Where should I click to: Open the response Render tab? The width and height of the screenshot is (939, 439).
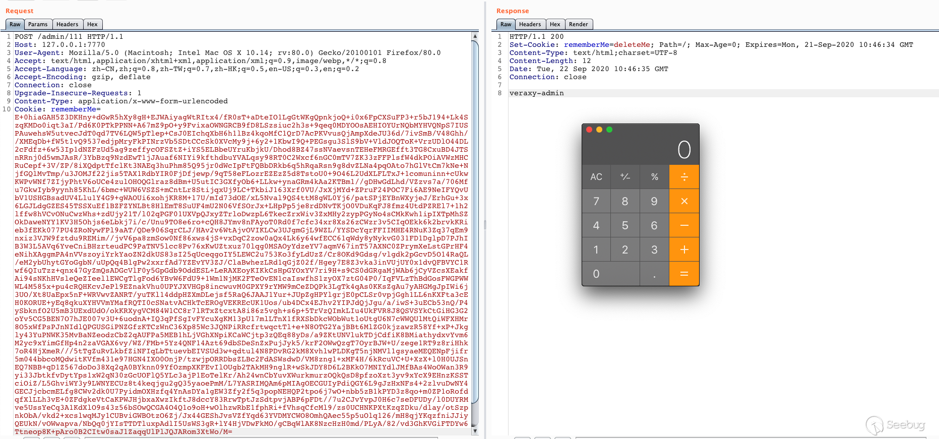[x=578, y=24]
